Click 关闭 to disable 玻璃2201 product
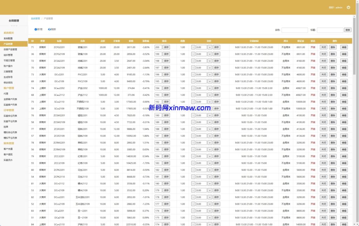Screen dimensions: 359x226 coord(323,47)
